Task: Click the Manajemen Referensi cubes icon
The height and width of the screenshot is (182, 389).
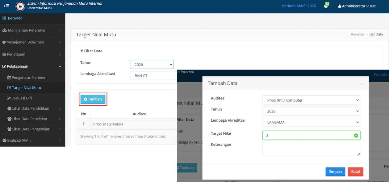Action: tap(5, 30)
